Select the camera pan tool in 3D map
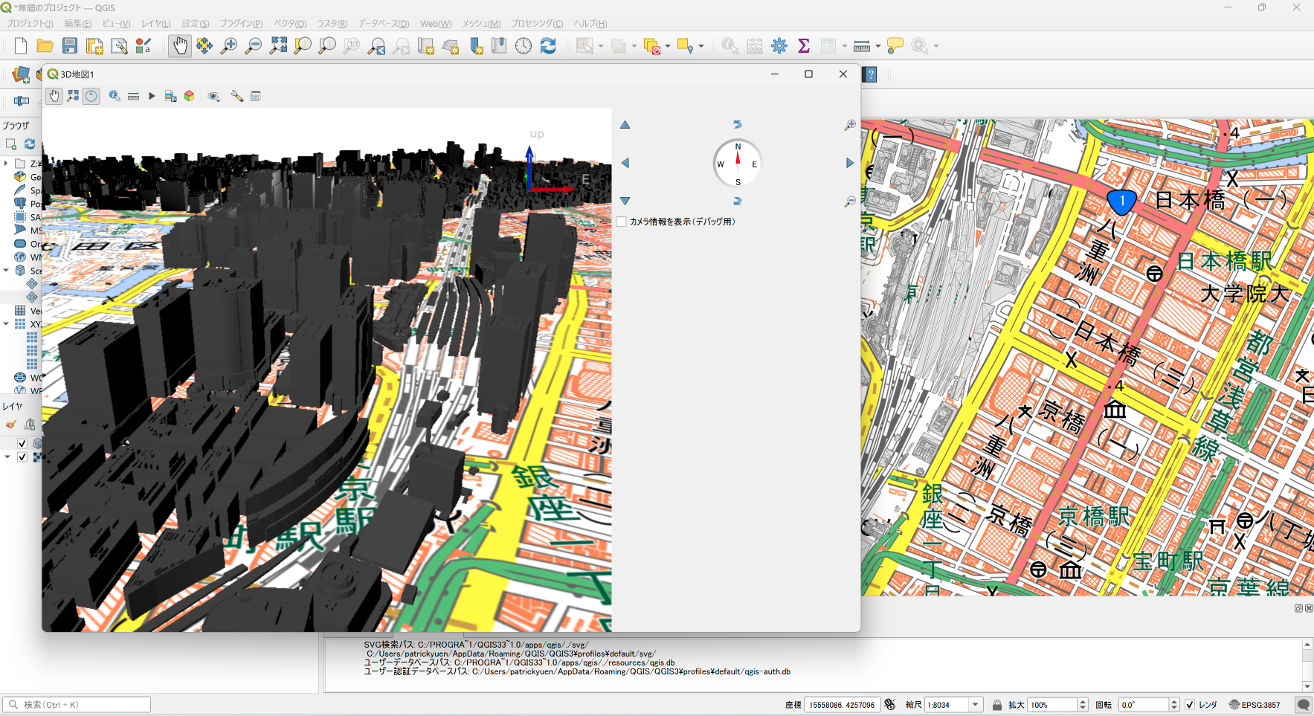Screen dimensions: 1314x716 click(54, 95)
